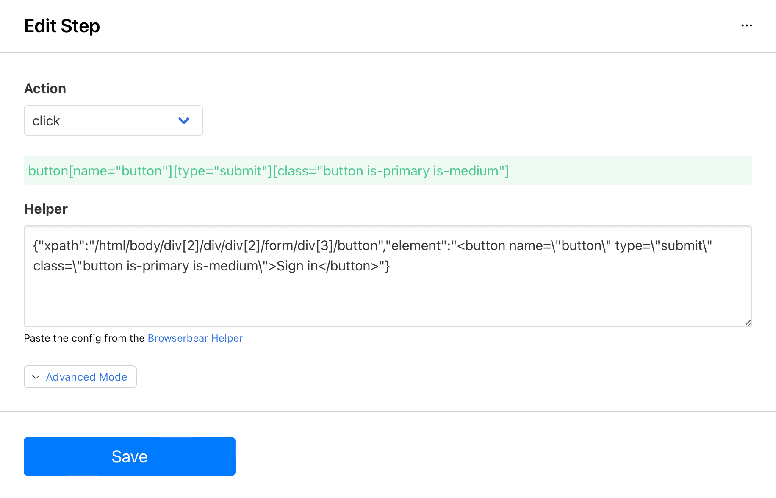Screen dimensions: 776x498
Task: Click the Helper textarea resize handle
Action: pos(747,323)
